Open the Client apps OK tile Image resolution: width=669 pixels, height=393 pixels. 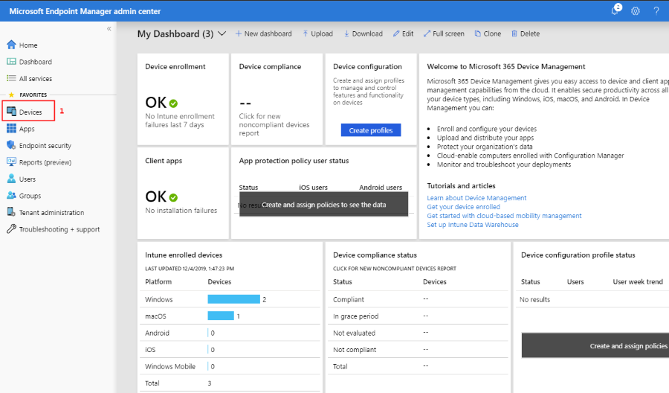click(183, 194)
